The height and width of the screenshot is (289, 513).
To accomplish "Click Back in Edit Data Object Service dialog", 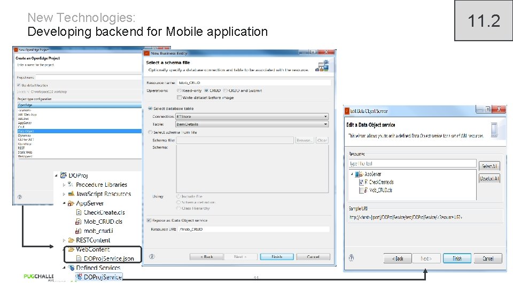I will point(398,258).
